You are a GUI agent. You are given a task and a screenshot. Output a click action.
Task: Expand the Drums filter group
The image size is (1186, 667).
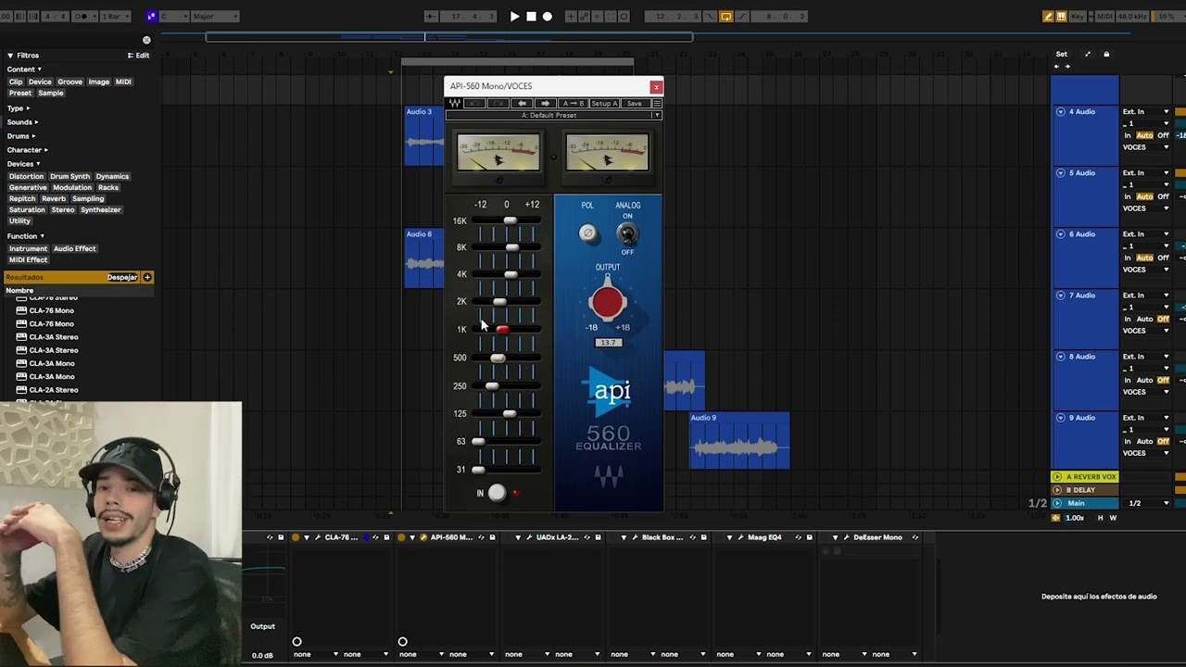click(x=34, y=136)
